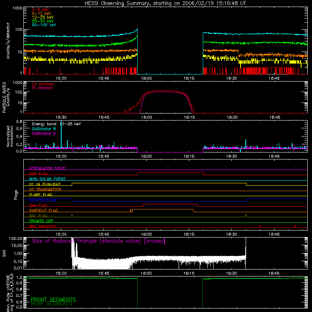Select the Collimator 8 legend label

click(44, 129)
